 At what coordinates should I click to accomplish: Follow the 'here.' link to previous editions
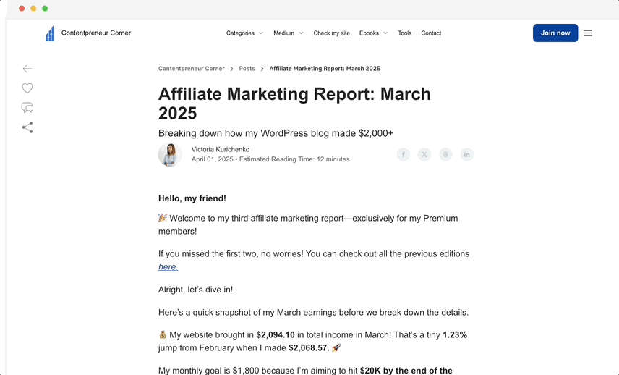tap(168, 266)
